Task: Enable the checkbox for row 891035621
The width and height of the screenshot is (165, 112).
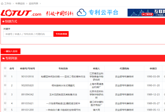Action: click(5, 103)
